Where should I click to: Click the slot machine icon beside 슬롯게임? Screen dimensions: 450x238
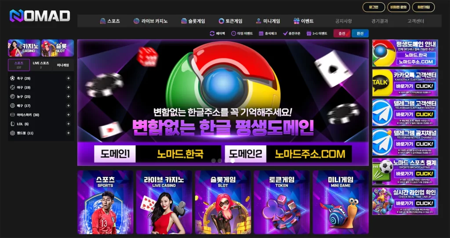184,21
